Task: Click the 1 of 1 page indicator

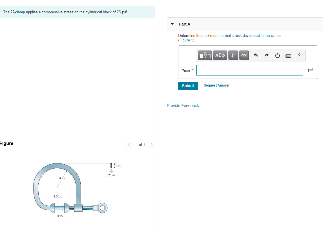Action: 140,144
